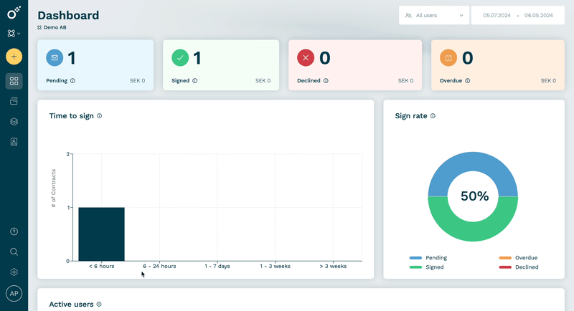
Task: Click the green Signed segment of the donut
Action: tap(473, 232)
